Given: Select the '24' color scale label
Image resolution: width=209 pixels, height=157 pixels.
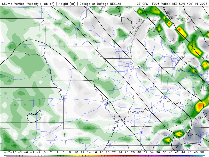Looking at the screenshot, I should pos(120,152).
